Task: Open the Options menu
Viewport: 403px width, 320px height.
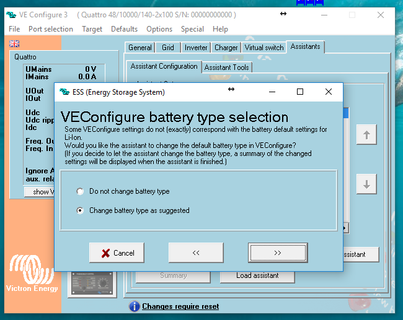Action: [159, 29]
